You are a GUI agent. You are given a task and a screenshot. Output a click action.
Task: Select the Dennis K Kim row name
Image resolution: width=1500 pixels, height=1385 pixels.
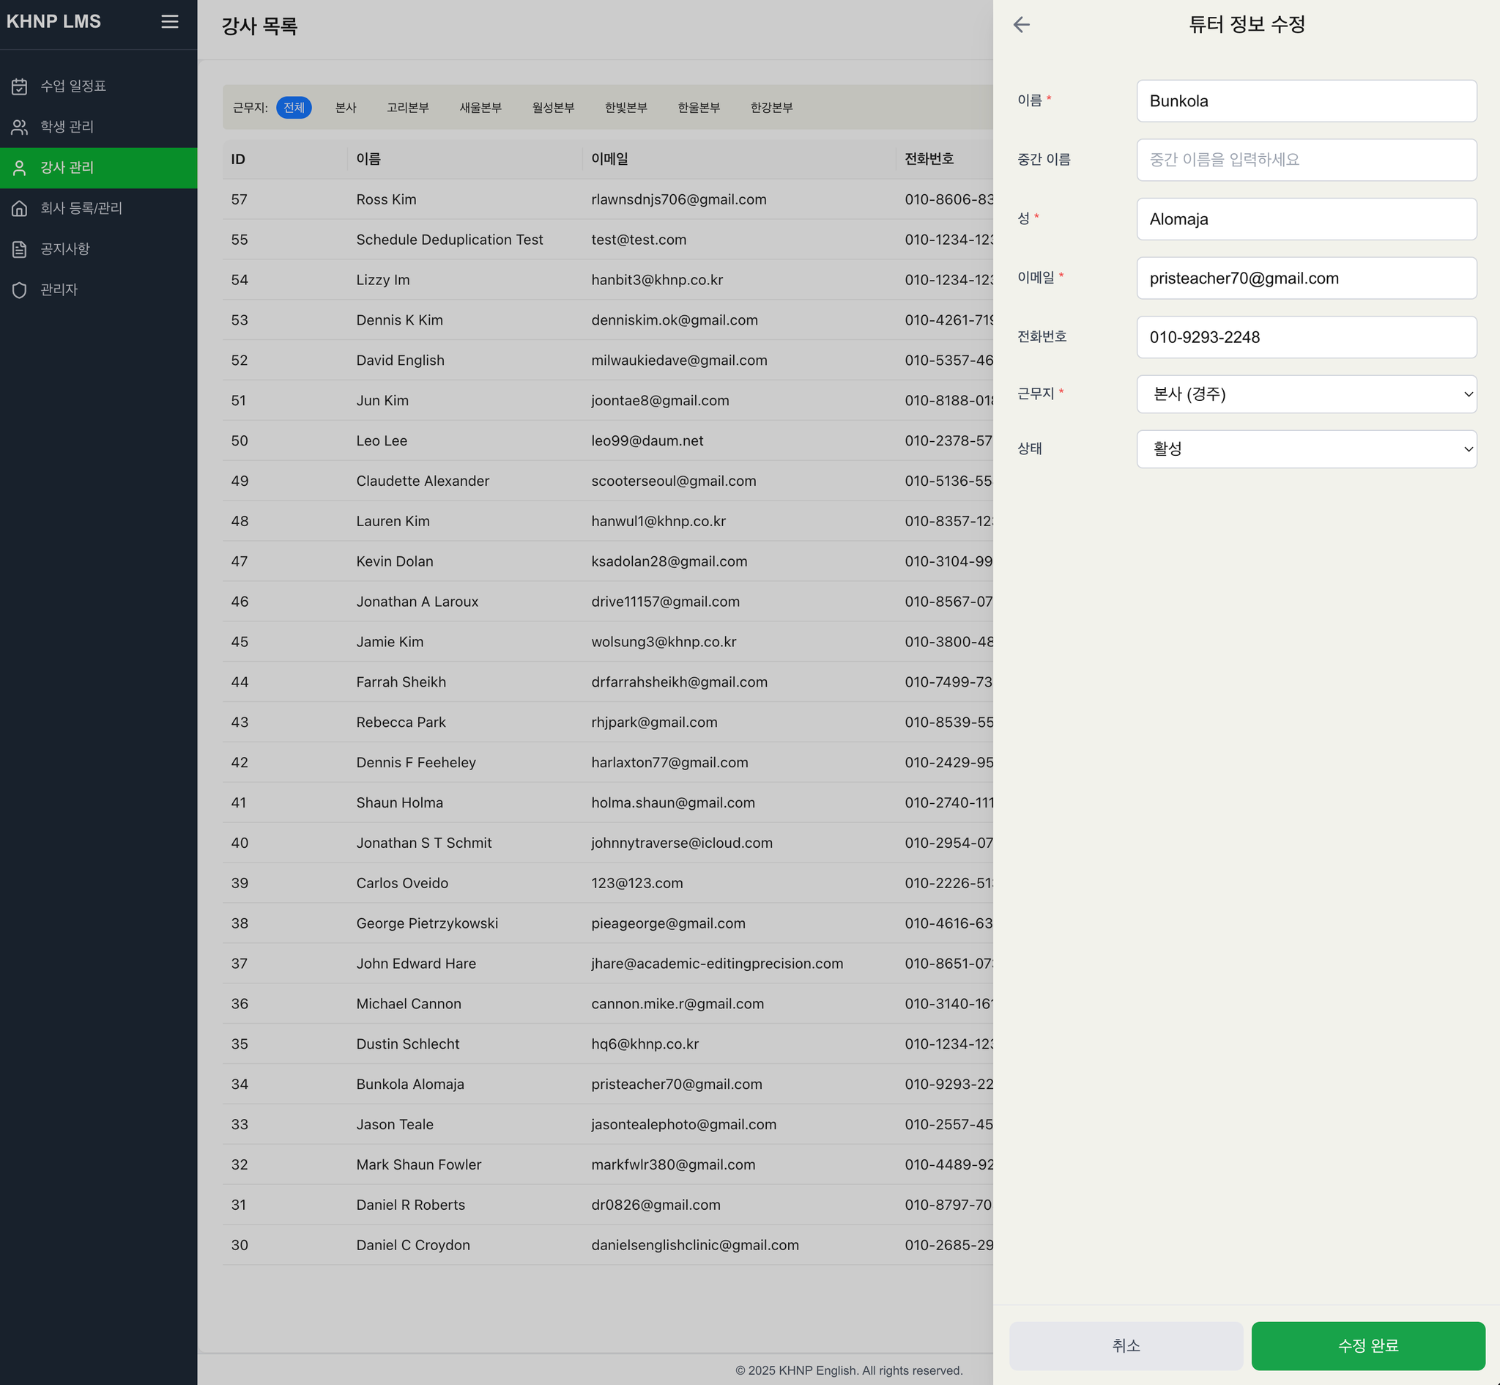pos(399,320)
